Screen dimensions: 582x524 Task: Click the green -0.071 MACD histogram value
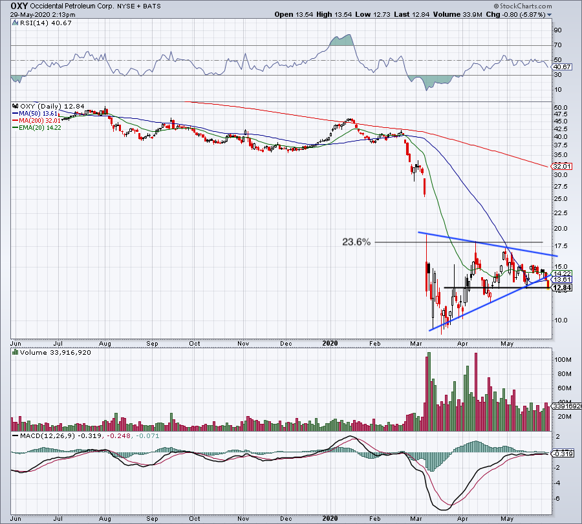pyautogui.click(x=147, y=435)
